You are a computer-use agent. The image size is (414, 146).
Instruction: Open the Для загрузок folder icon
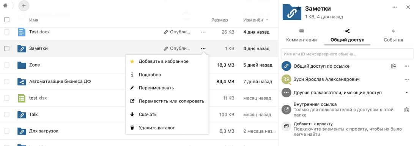point(22,131)
